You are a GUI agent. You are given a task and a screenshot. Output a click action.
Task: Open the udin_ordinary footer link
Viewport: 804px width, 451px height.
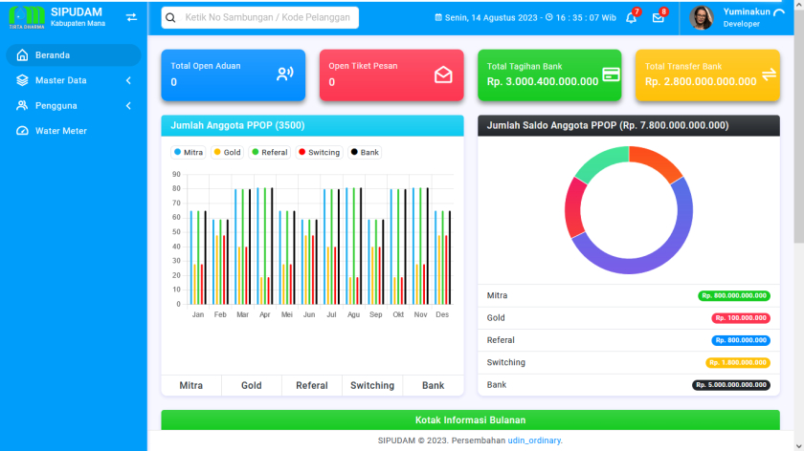534,440
